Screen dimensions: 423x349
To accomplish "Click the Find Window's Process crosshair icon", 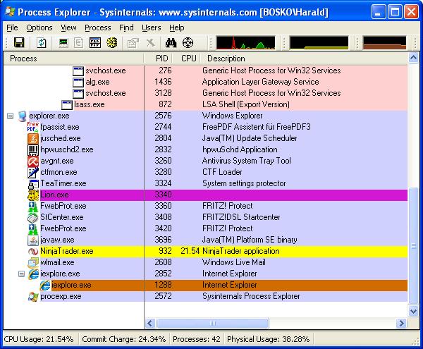I will 188,42.
